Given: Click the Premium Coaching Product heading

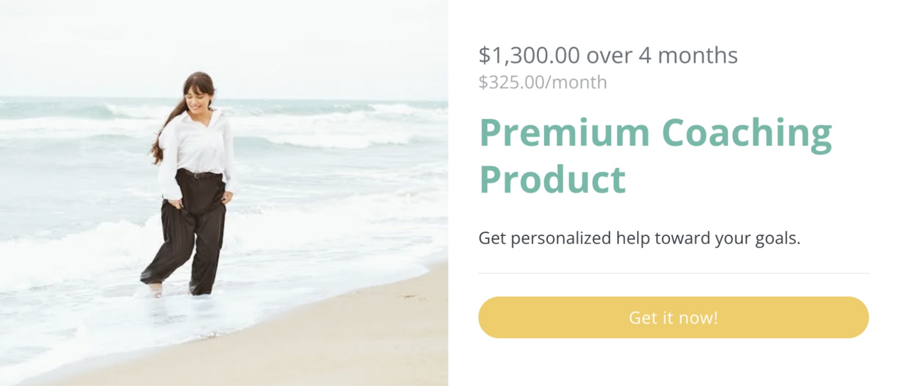Looking at the screenshot, I should 655,155.
